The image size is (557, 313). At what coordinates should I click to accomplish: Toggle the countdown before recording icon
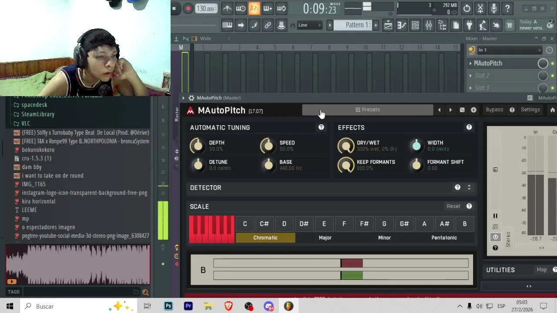[x=254, y=8]
